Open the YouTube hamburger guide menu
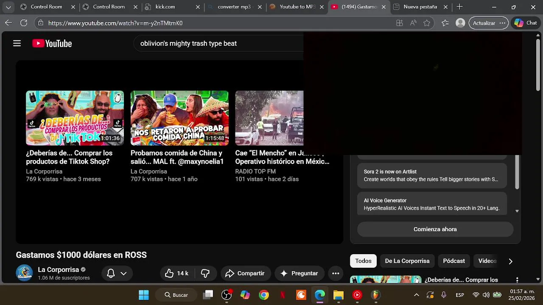Image resolution: width=543 pixels, height=305 pixels. [17, 43]
